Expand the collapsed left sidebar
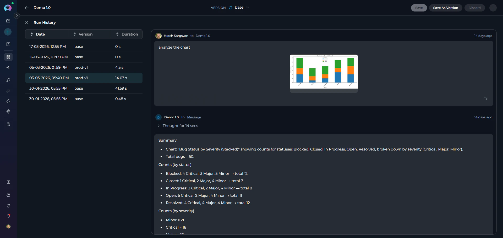The height and width of the screenshot is (238, 503). click(17, 16)
